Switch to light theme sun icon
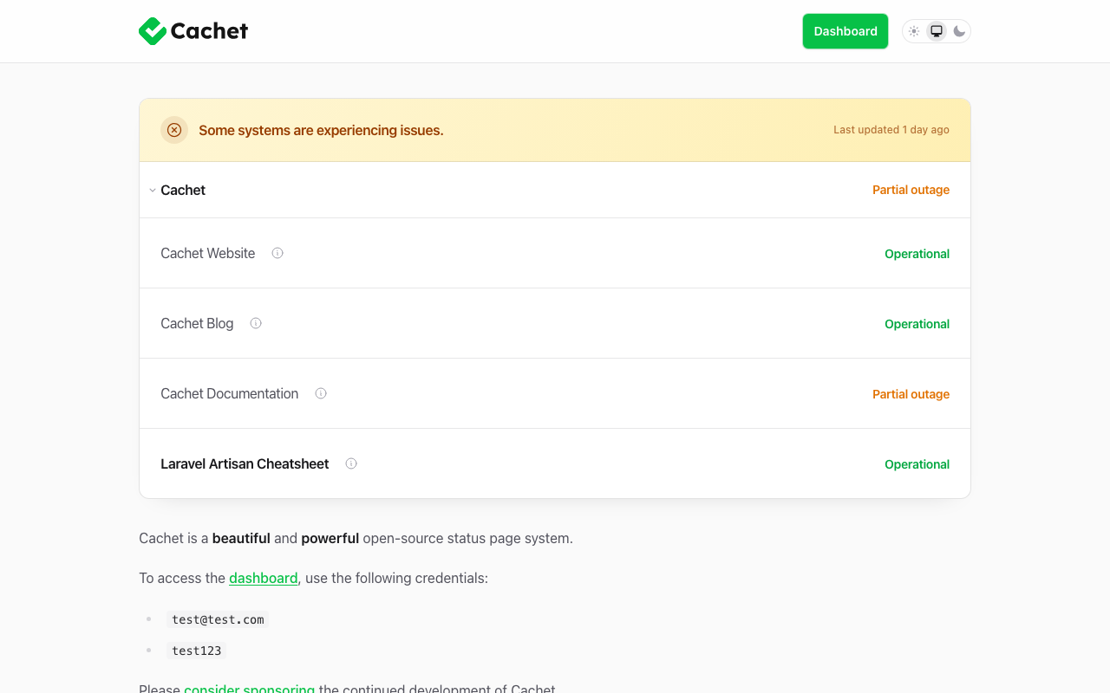 [914, 31]
